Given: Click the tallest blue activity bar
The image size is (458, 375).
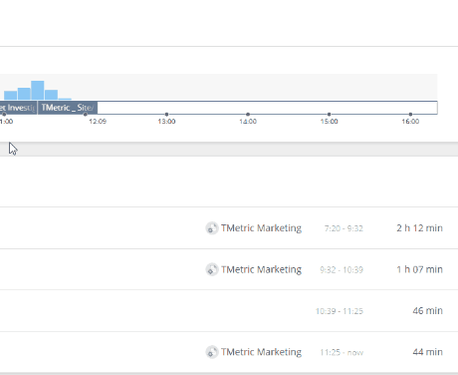Looking at the screenshot, I should pyautogui.click(x=38, y=91).
